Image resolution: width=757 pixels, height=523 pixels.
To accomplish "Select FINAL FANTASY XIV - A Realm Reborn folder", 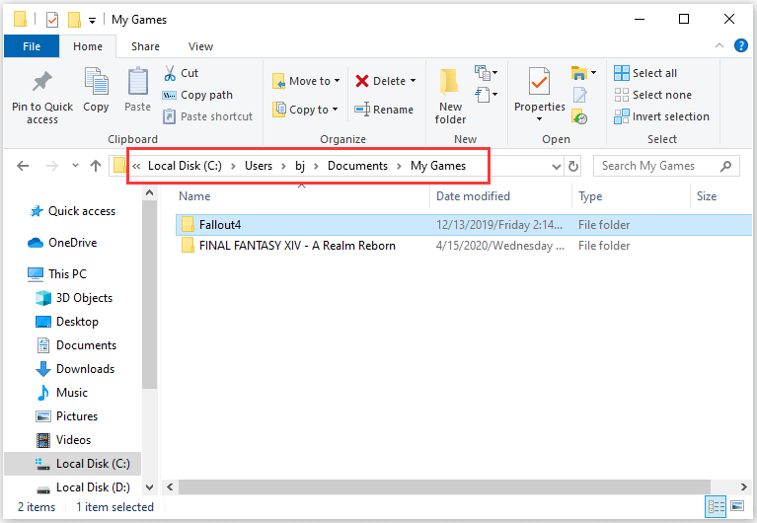I will pos(464,246).
